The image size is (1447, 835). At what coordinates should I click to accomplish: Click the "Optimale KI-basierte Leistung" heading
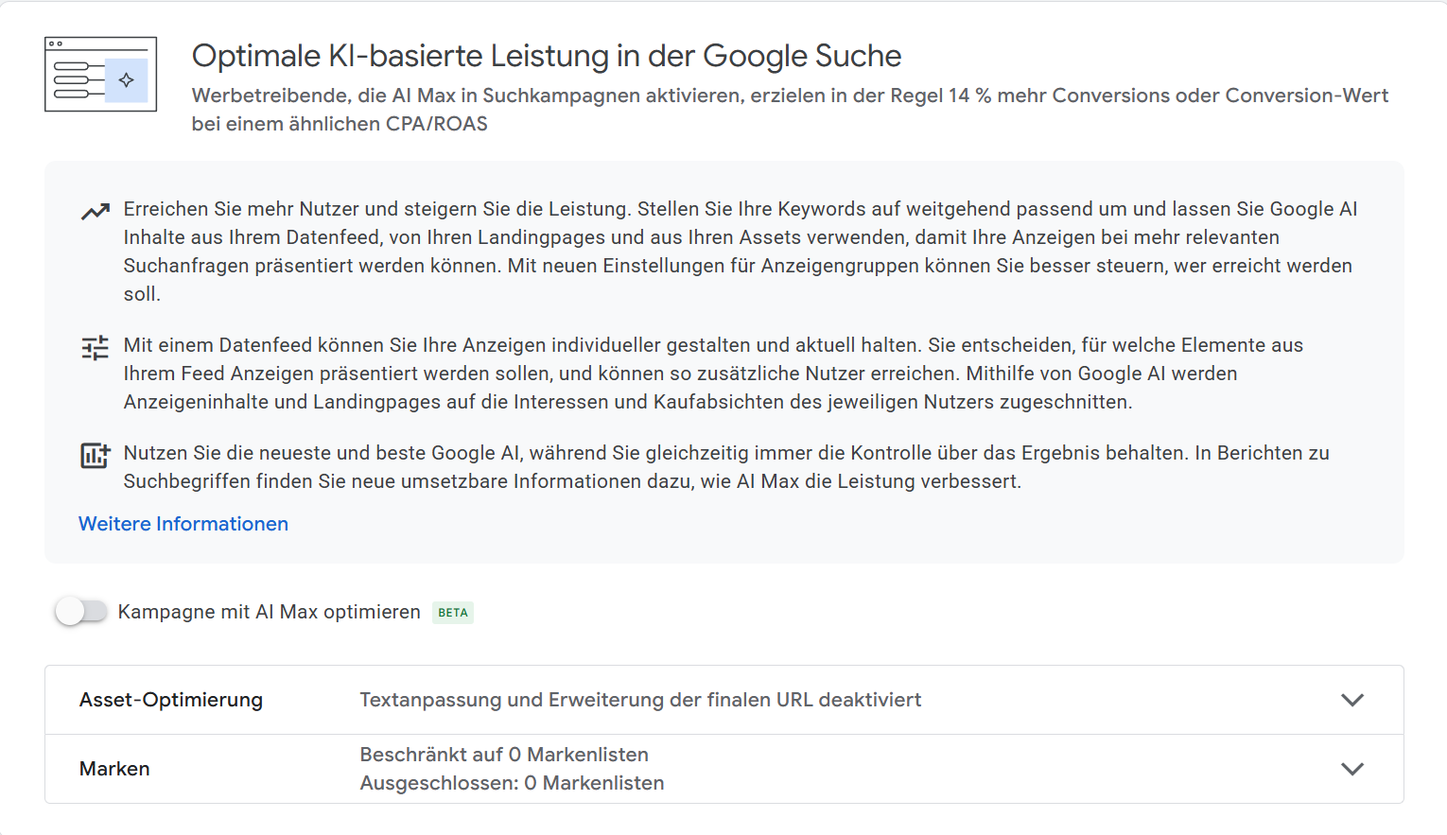[547, 56]
